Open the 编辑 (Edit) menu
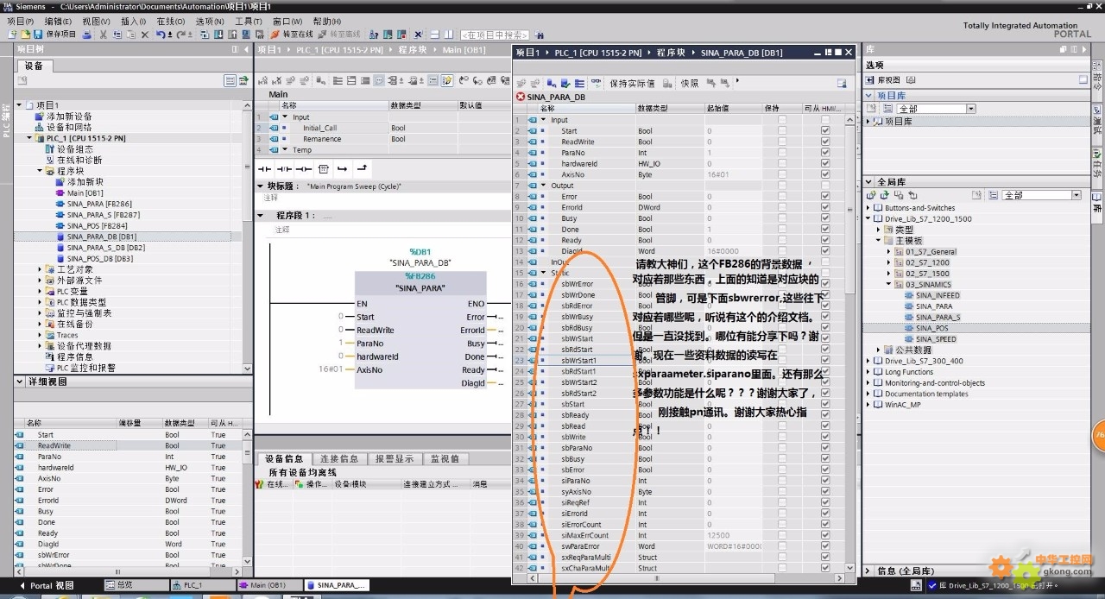Viewport: 1105px width, 599px height. (x=58, y=22)
